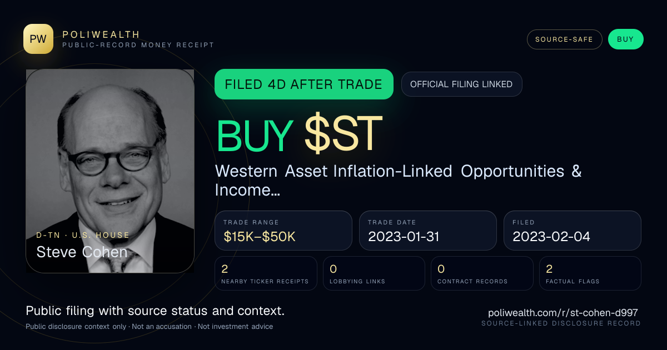The width and height of the screenshot is (667, 350).
Task: Open the Contract Records tile
Action: (x=482, y=273)
